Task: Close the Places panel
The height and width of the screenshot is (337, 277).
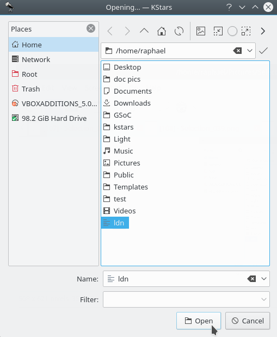Action: pyautogui.click(x=91, y=28)
